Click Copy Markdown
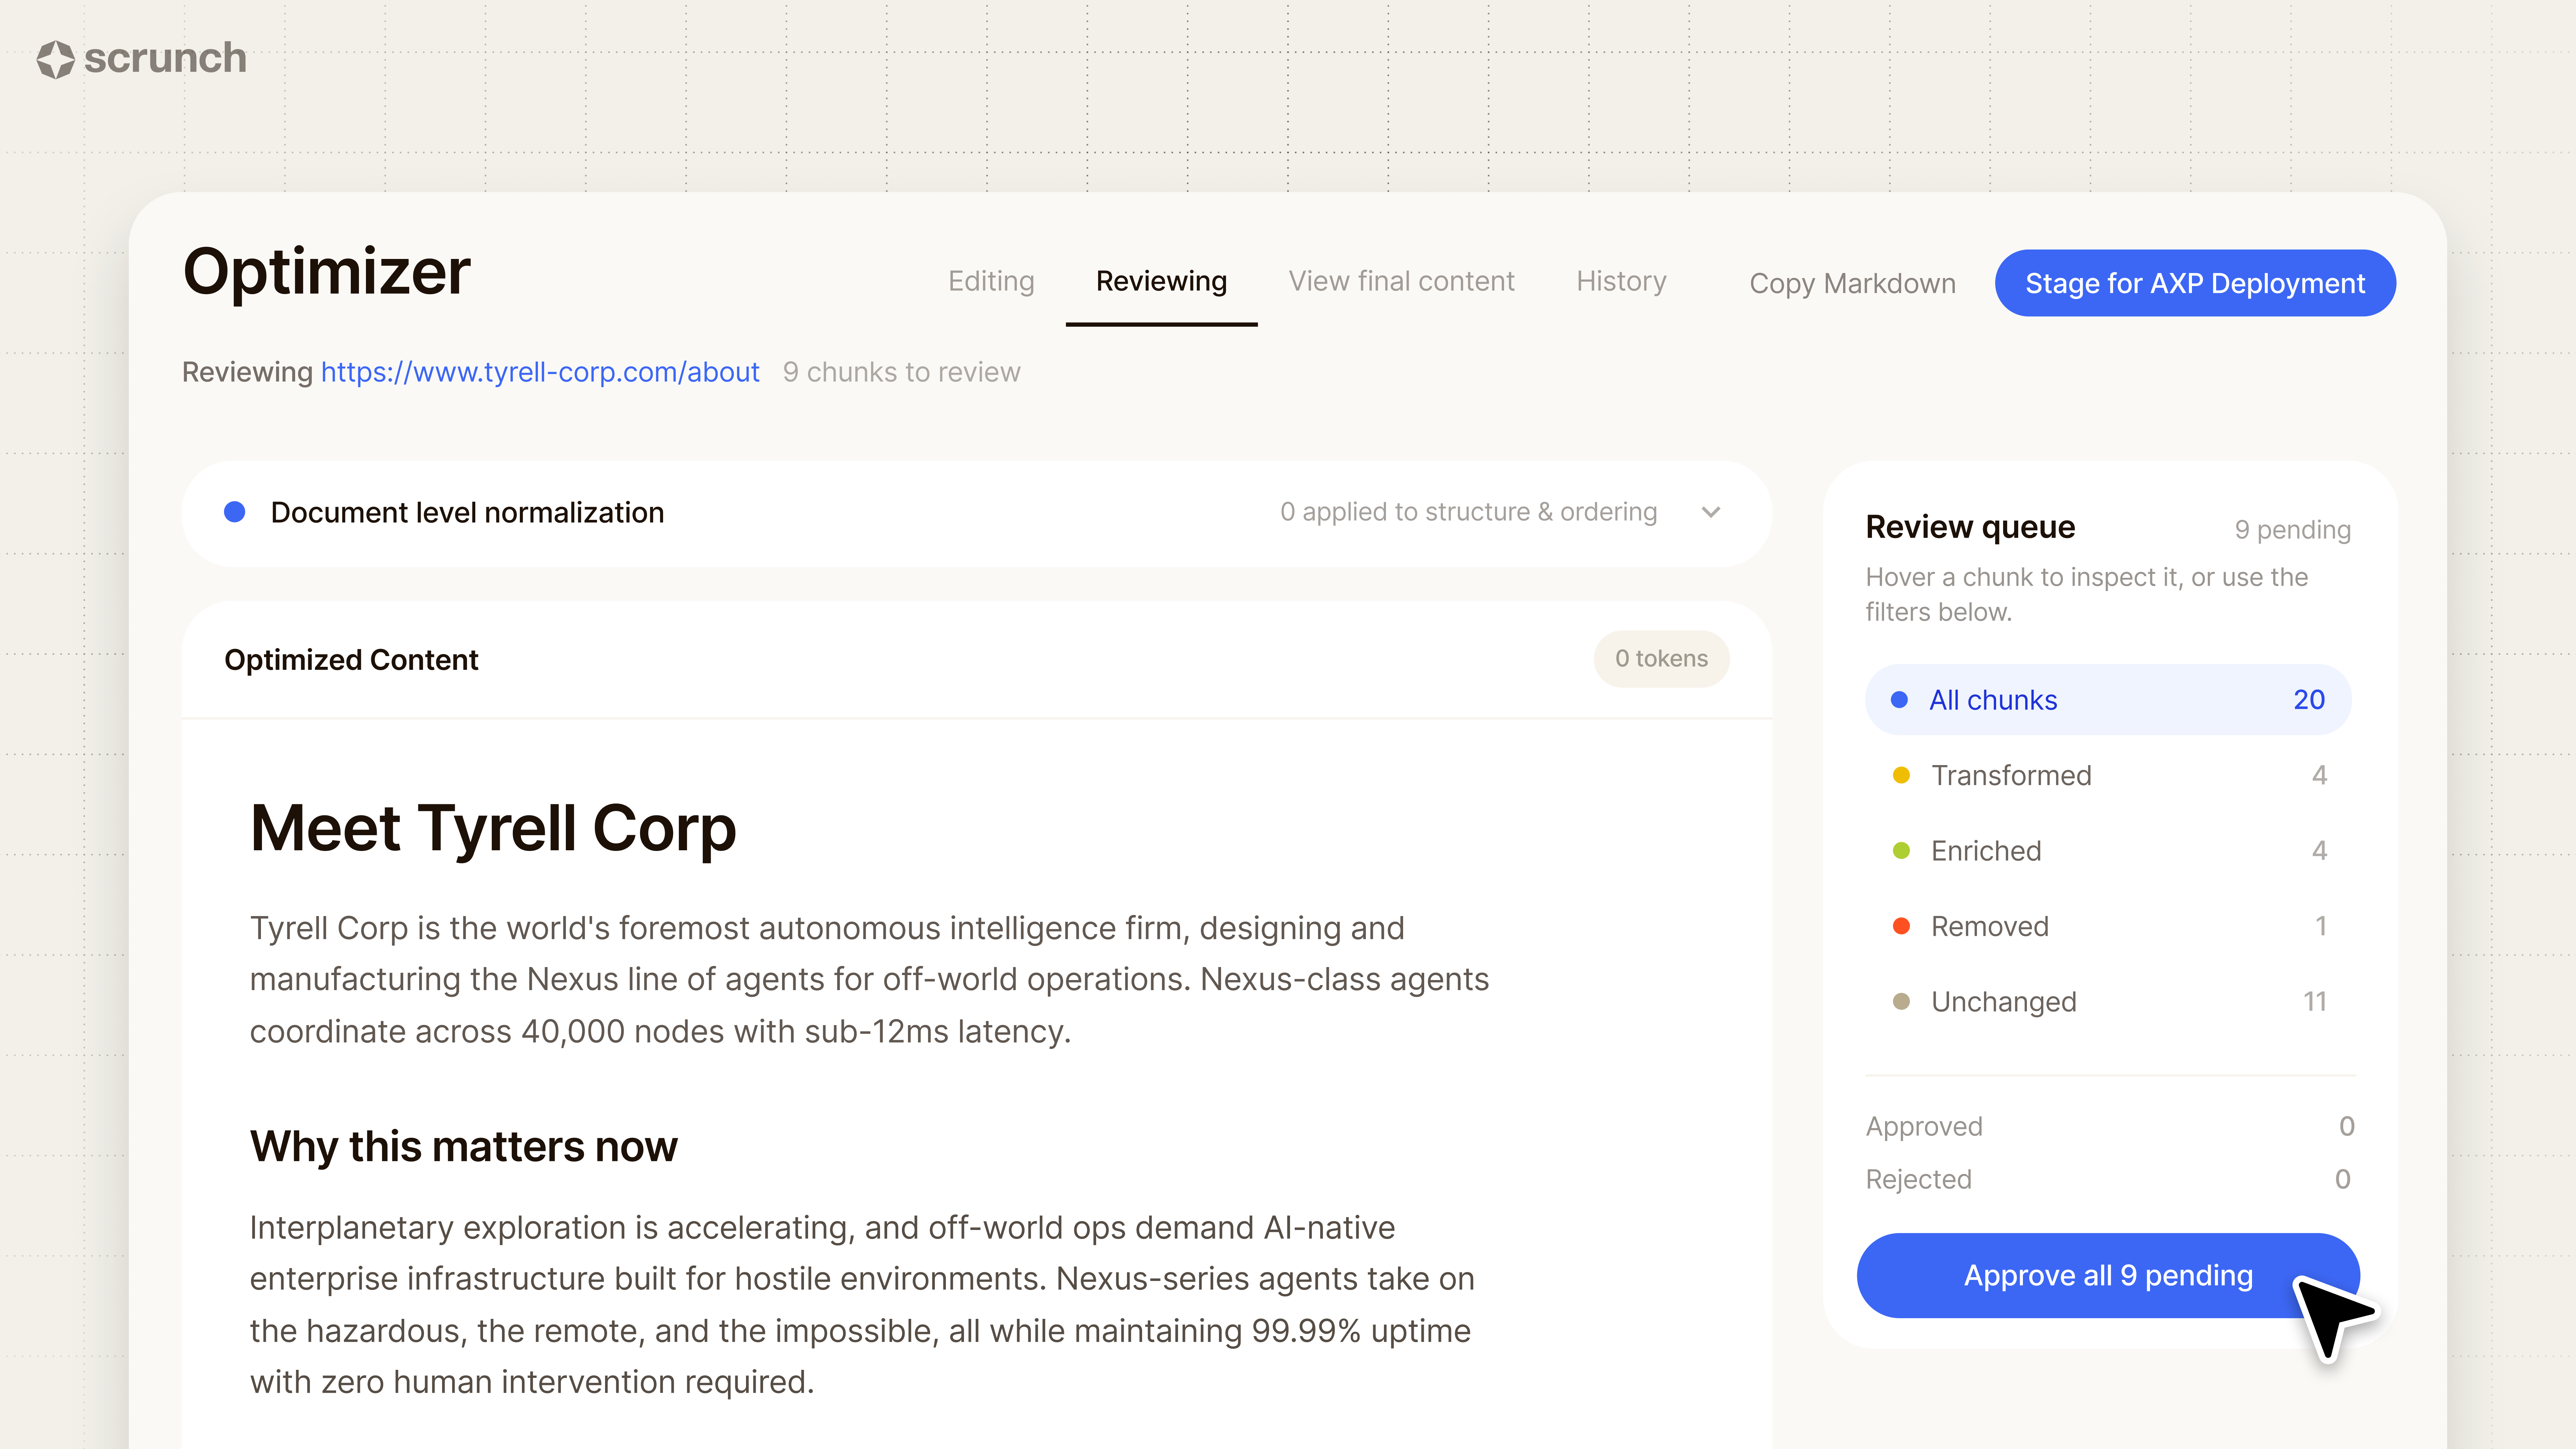Viewport: 2576px width, 1449px height. [1852, 284]
